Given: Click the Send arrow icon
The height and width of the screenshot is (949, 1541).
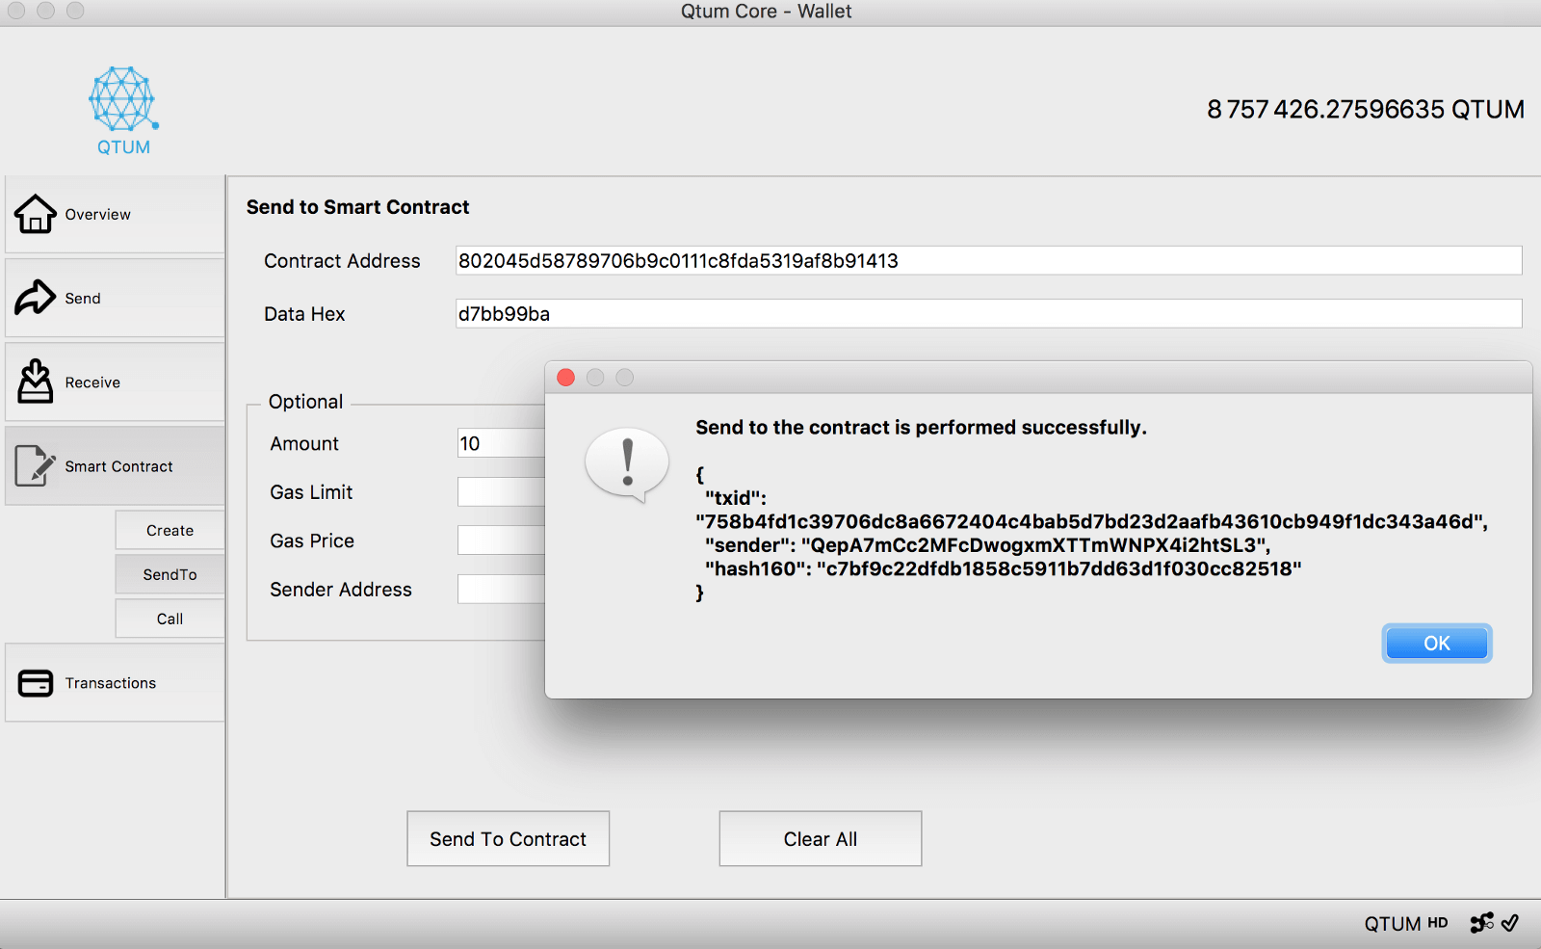Looking at the screenshot, I should [x=36, y=298].
